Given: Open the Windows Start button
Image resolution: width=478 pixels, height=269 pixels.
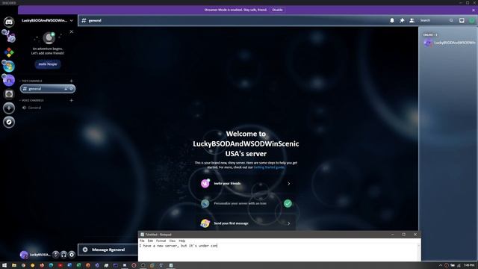Looking at the screenshot, I should (4, 265).
